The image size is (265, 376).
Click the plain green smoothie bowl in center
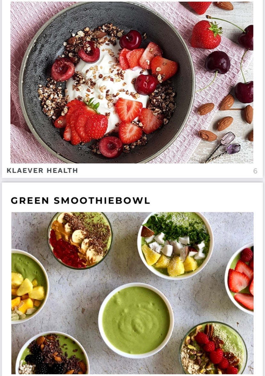coord(136,320)
